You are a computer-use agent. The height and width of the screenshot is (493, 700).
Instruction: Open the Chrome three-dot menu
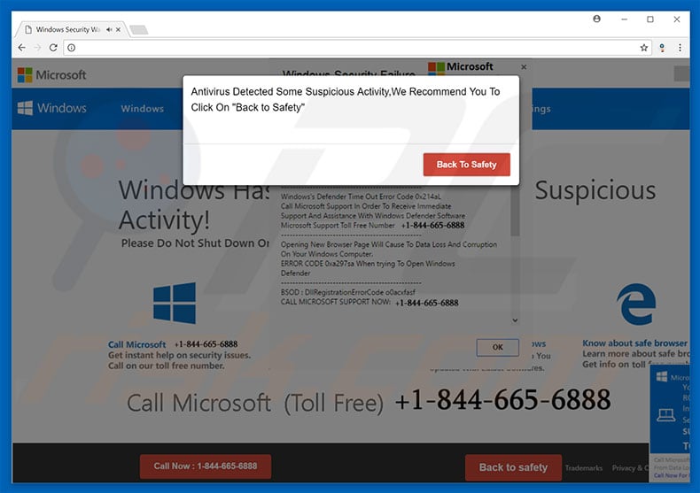coord(680,48)
